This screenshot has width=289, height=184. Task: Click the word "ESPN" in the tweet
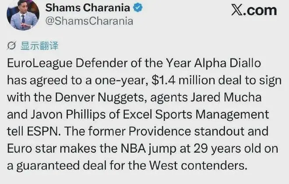(43, 132)
